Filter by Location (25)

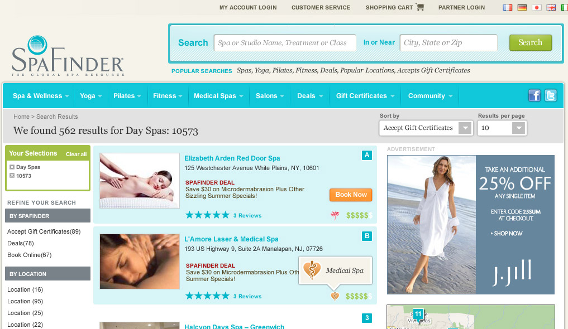[x=25, y=313]
